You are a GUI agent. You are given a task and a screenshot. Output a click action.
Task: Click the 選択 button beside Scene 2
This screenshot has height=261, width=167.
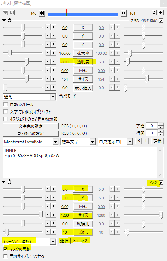pos(64,241)
